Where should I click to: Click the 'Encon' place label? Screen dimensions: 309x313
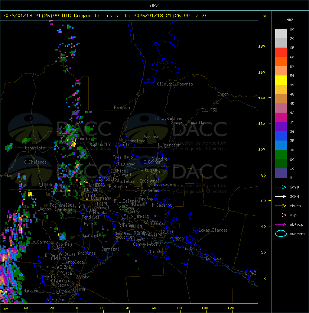[223, 94]
